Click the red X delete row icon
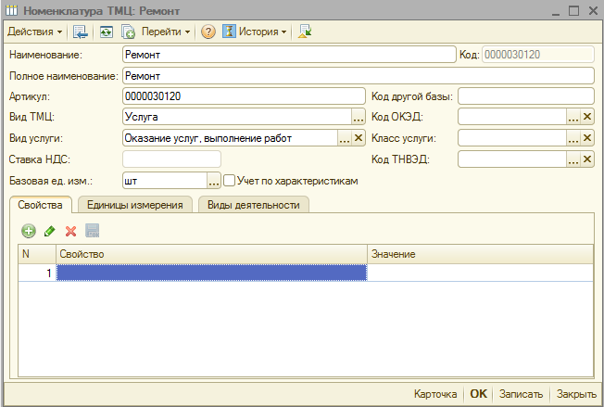The height and width of the screenshot is (407, 604). [x=70, y=230]
